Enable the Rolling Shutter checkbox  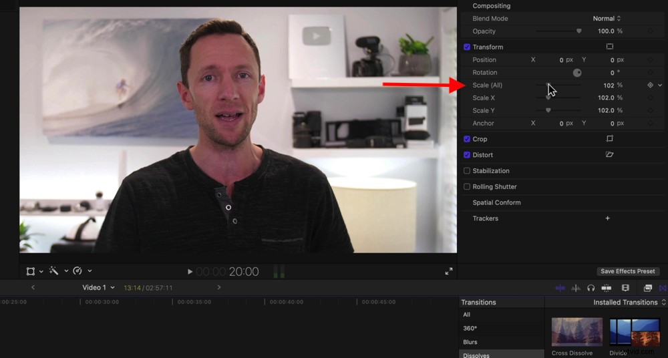click(x=467, y=186)
